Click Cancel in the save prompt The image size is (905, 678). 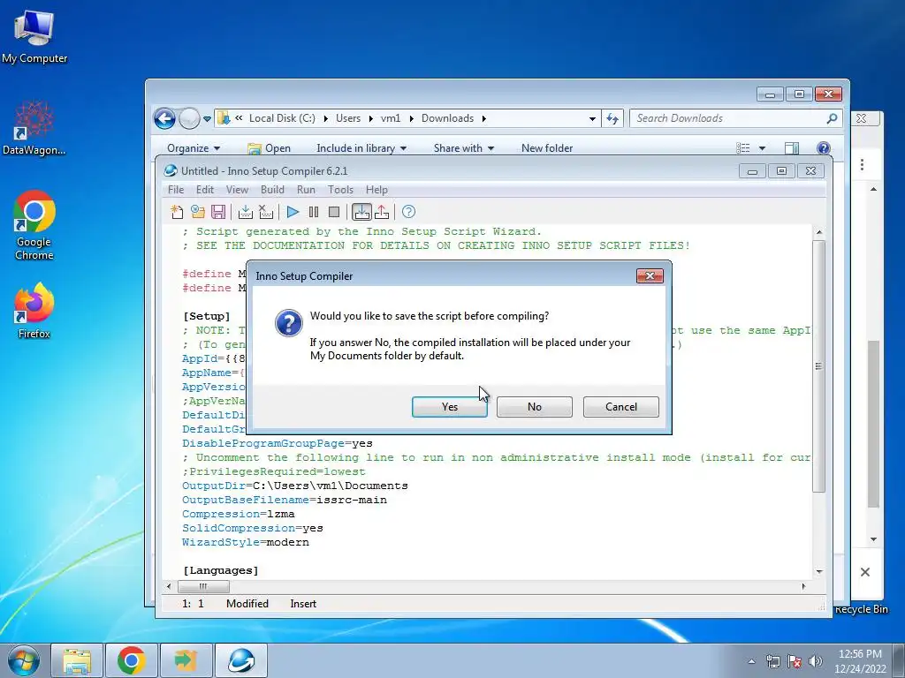click(x=621, y=407)
